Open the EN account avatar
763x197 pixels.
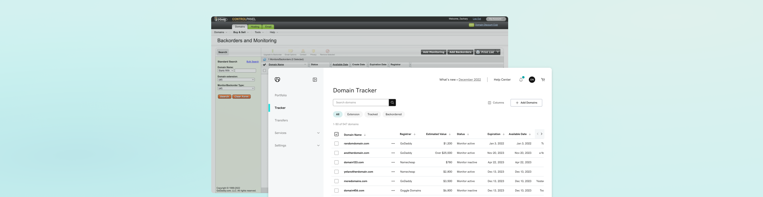pyautogui.click(x=532, y=80)
